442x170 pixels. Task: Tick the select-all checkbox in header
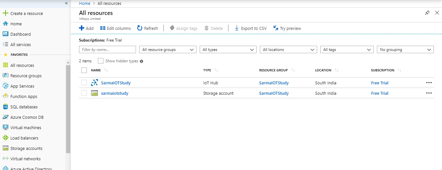(x=84, y=70)
